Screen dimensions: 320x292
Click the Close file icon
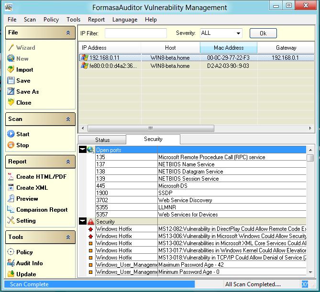coord(11,102)
